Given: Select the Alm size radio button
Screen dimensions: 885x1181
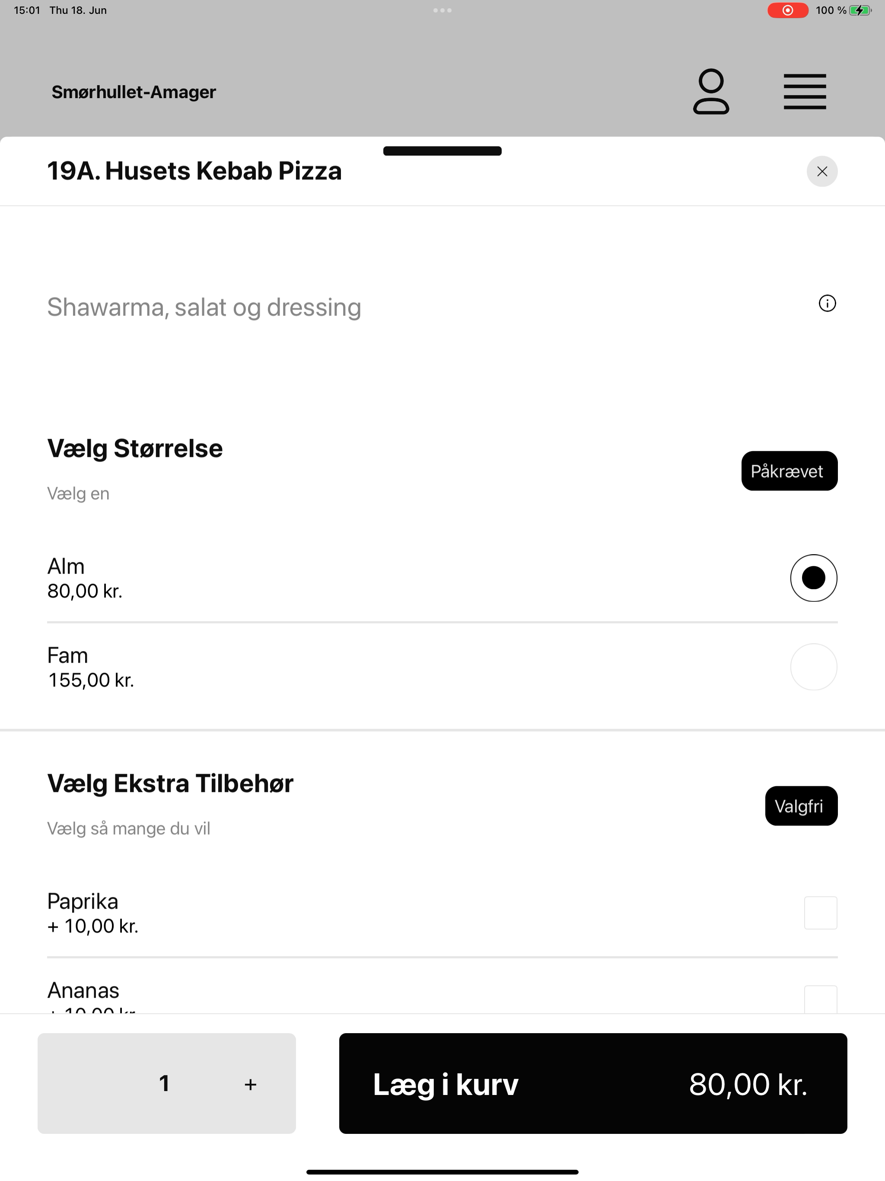Looking at the screenshot, I should [x=813, y=578].
